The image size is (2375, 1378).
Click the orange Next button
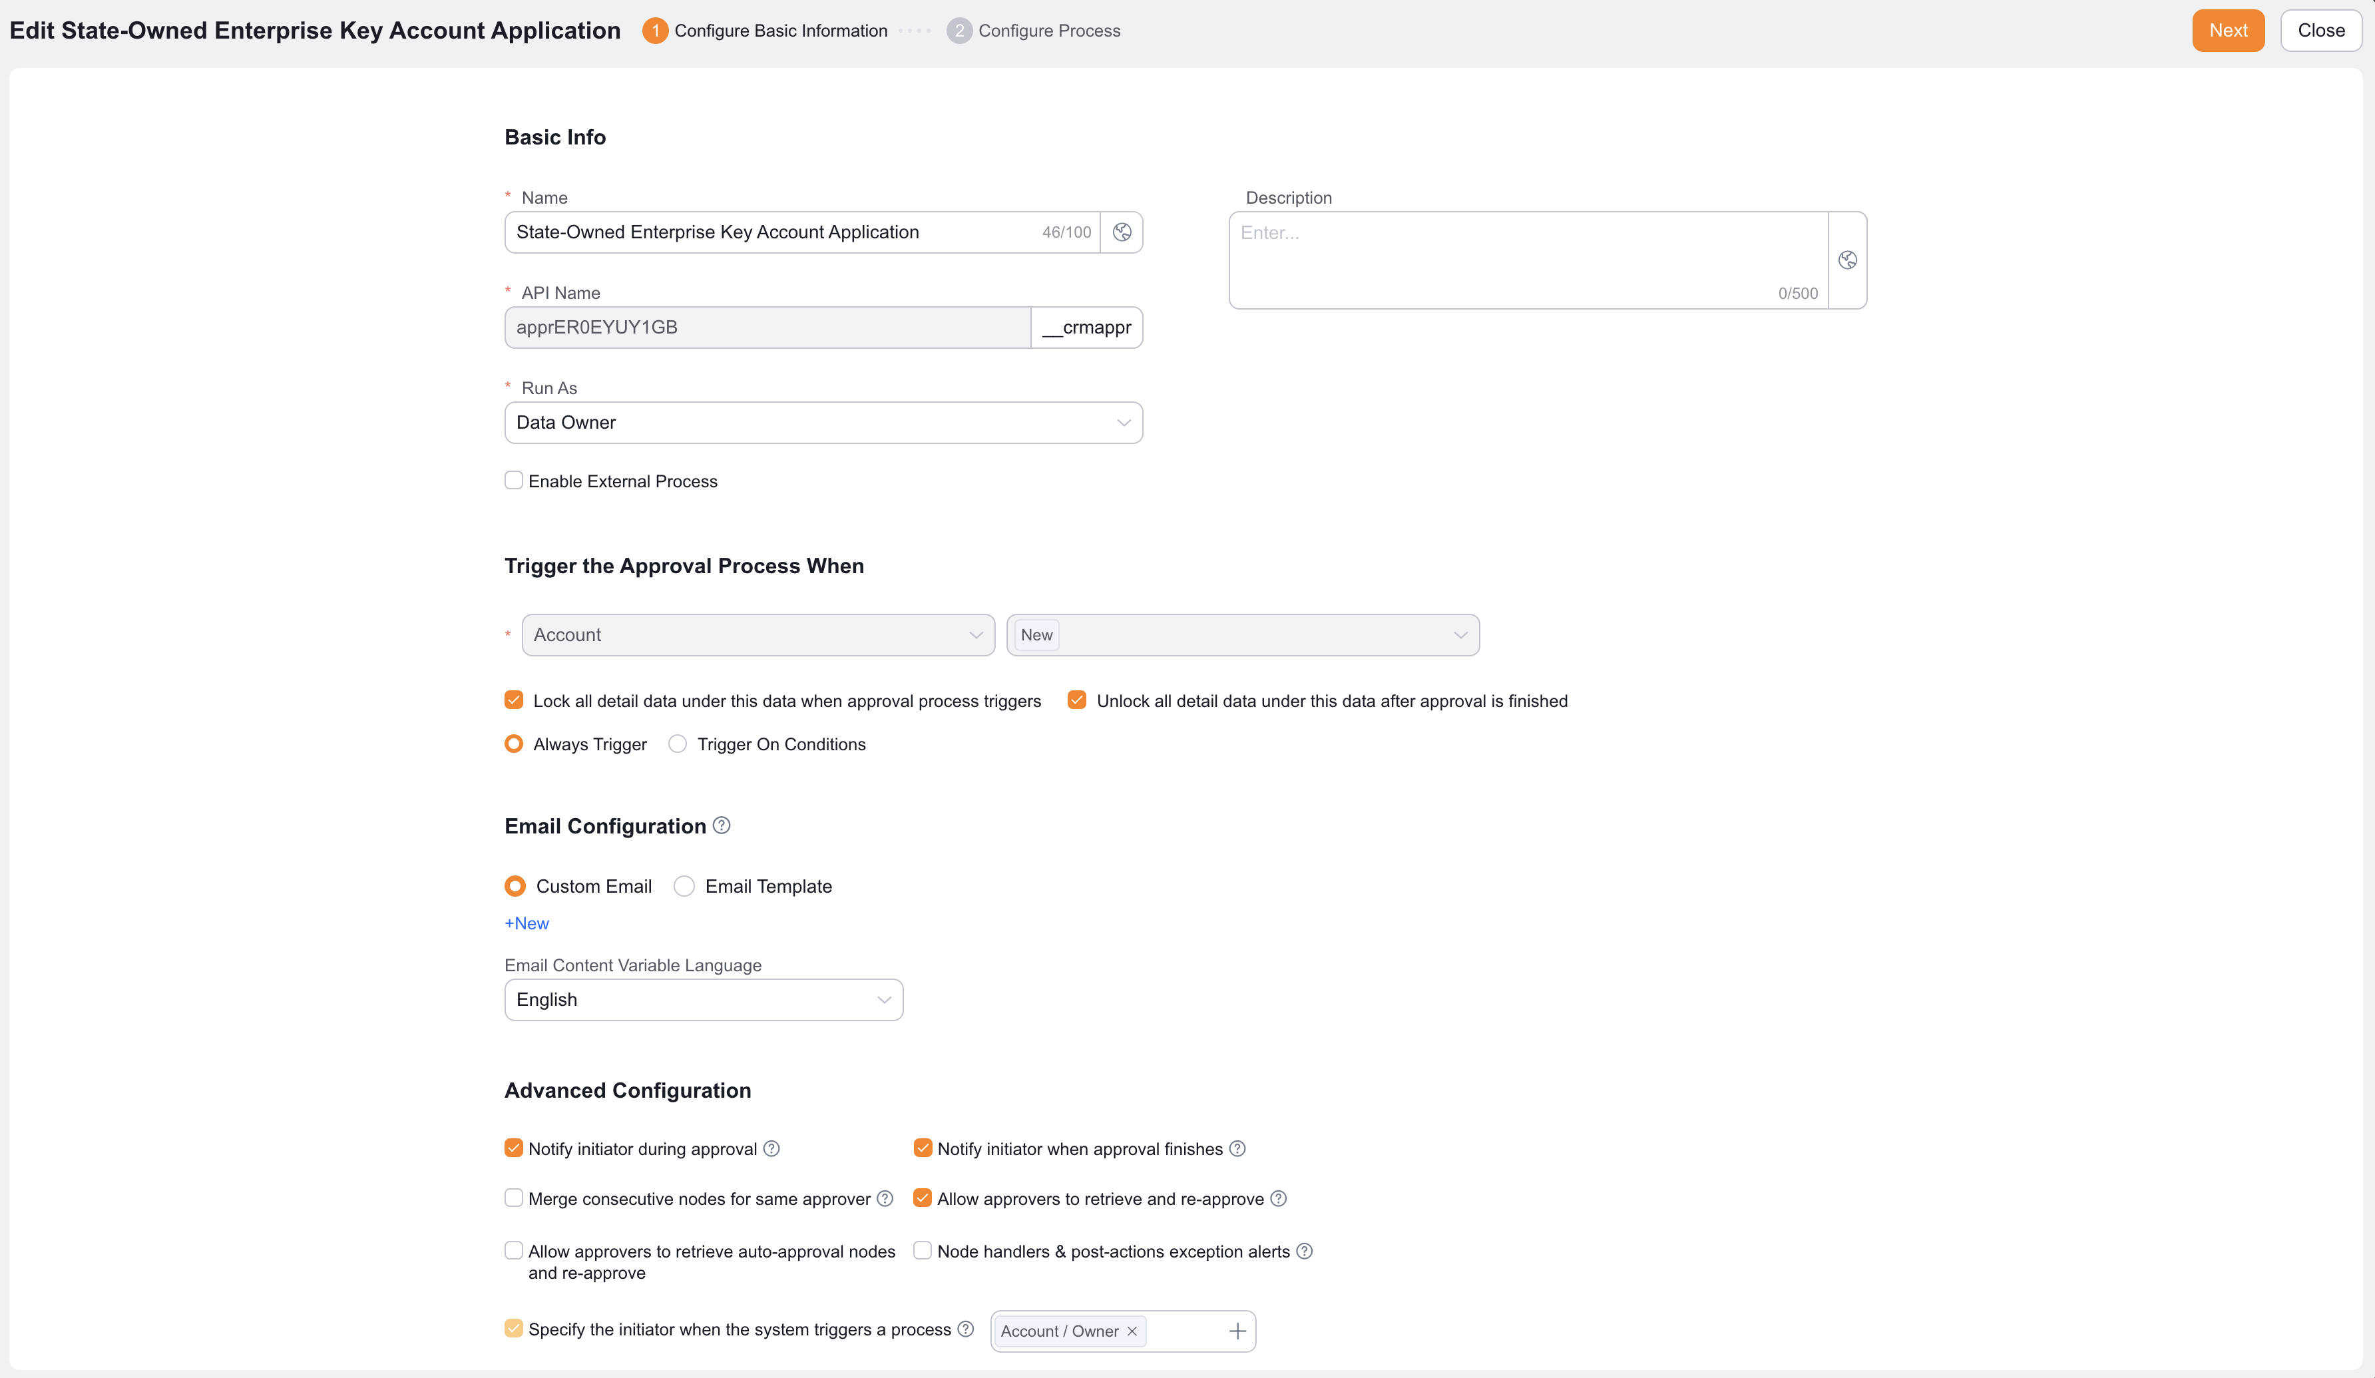point(2228,30)
